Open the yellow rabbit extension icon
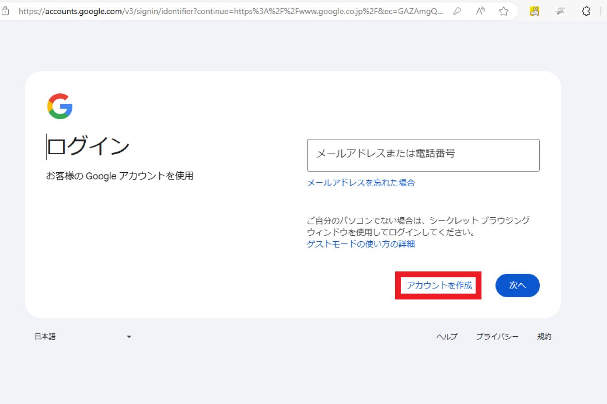607x404 pixels. tap(535, 11)
